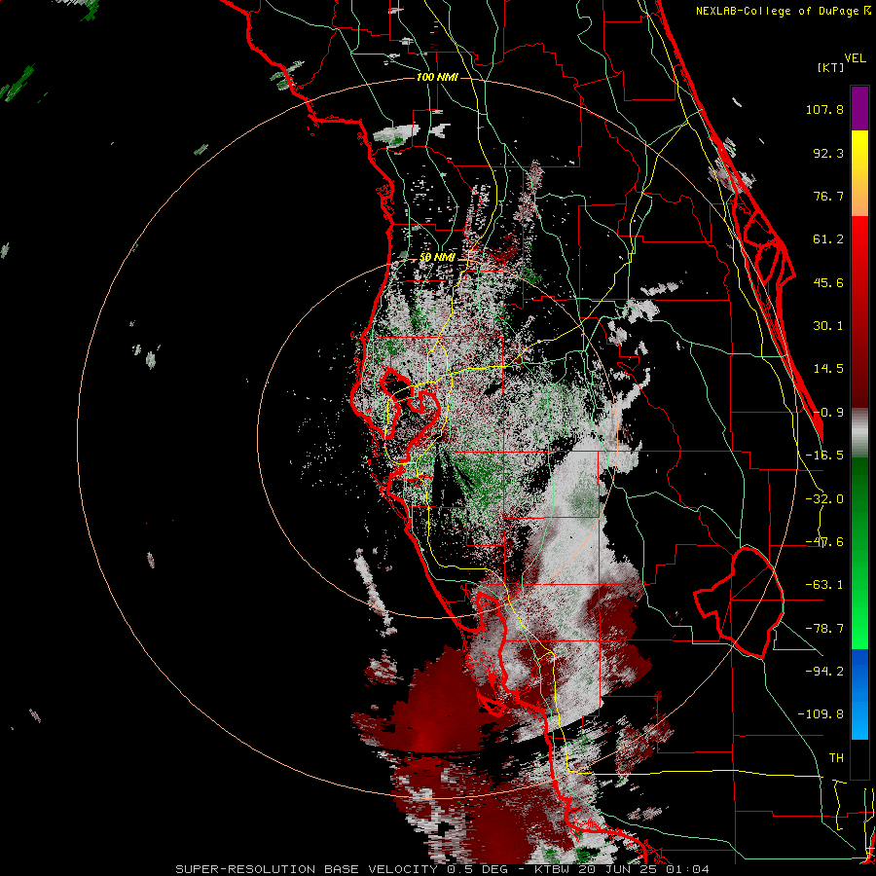Click the 76.7 velocity scale value
Screen dimensions: 876x876
828,196
